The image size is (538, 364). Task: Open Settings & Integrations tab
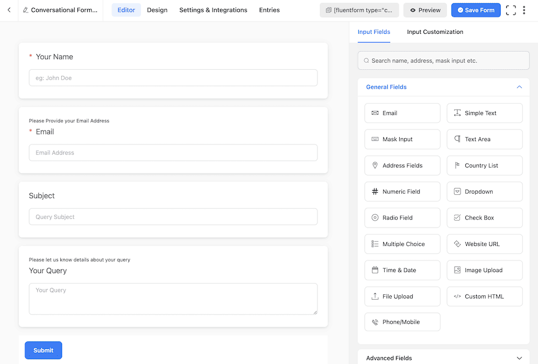pos(213,10)
